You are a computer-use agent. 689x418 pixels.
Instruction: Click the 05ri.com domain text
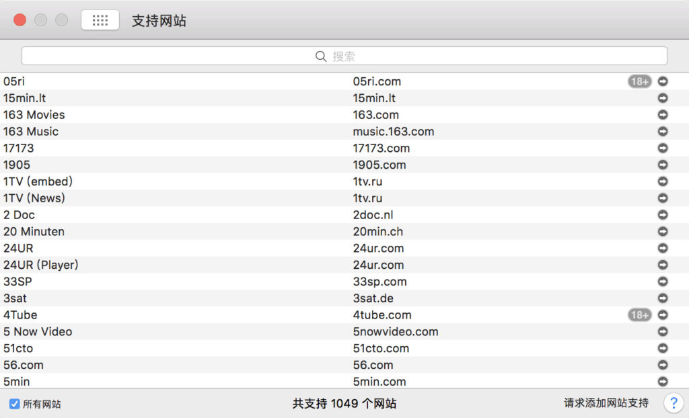[x=377, y=81]
